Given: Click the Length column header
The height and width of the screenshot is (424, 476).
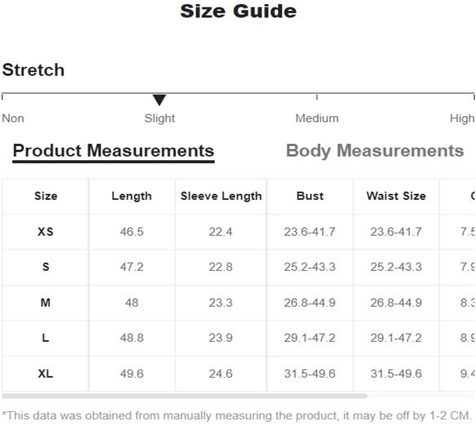Looking at the screenshot, I should tap(131, 196).
